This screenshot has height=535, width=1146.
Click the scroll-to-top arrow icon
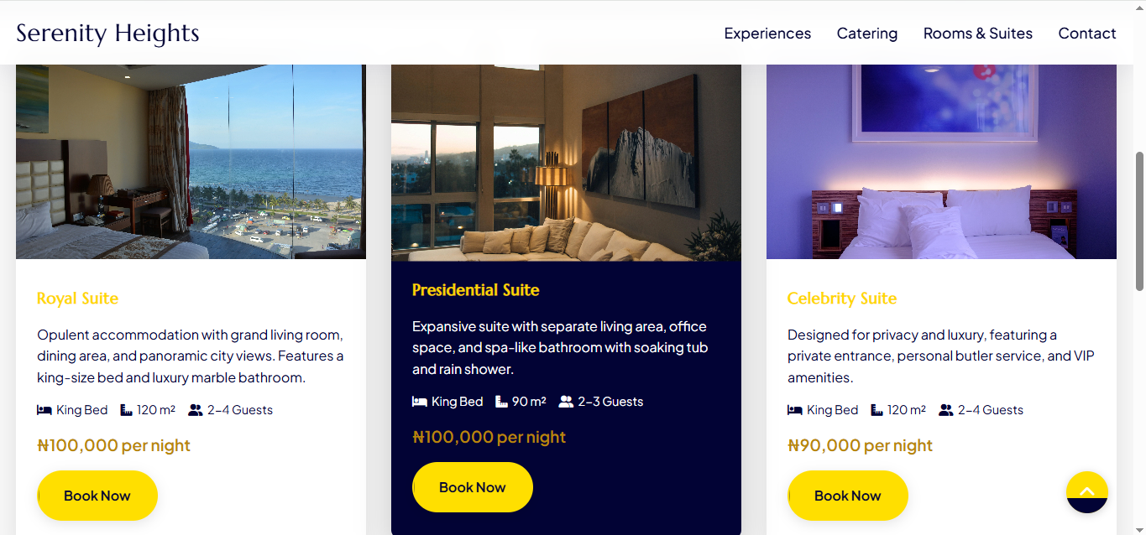pos(1087,493)
